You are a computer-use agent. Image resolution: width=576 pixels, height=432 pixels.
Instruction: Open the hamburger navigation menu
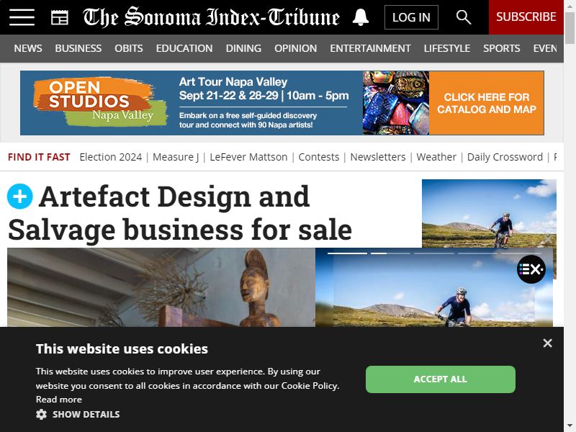point(22,17)
